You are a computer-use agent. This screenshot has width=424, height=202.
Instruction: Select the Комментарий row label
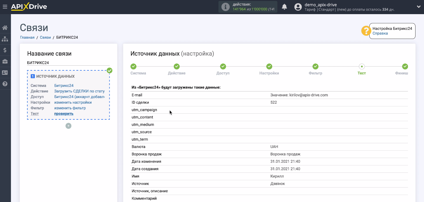[144, 199]
